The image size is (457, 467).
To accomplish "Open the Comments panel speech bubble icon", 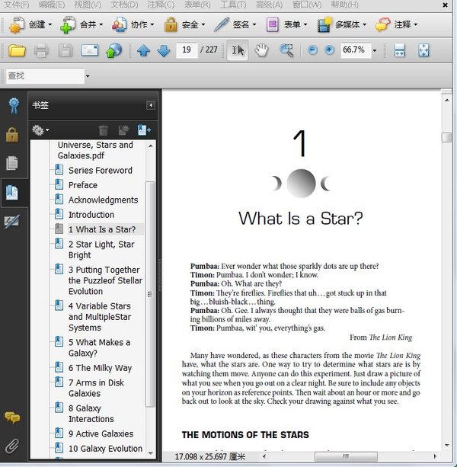I will point(12,417).
